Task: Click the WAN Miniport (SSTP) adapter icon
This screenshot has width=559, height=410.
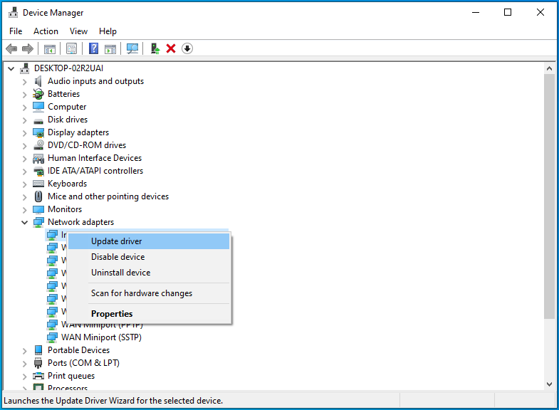Action: click(52, 337)
